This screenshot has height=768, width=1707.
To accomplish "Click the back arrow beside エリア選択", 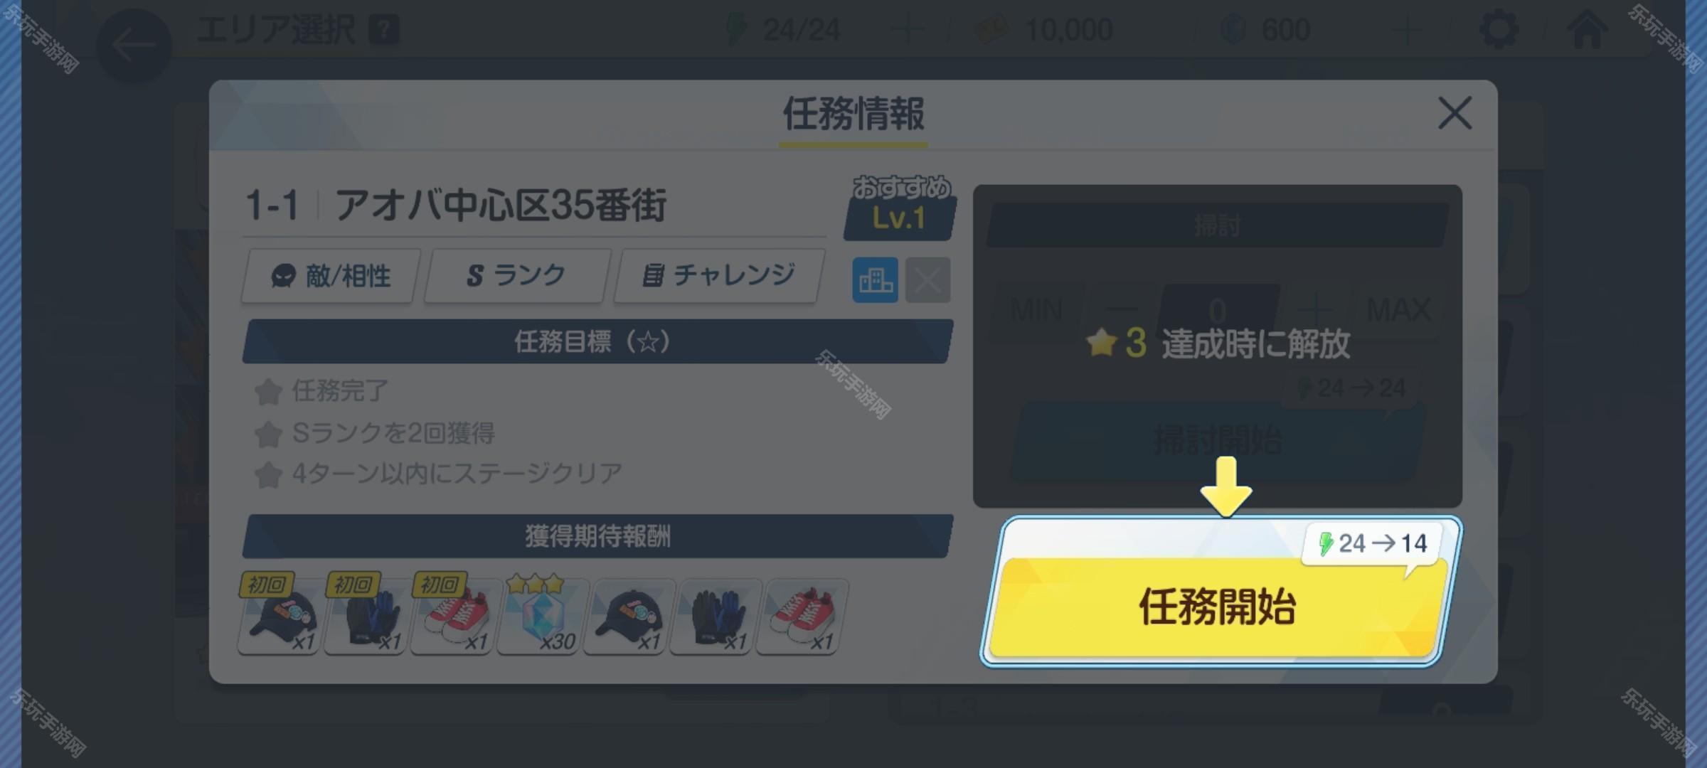I will click(134, 46).
